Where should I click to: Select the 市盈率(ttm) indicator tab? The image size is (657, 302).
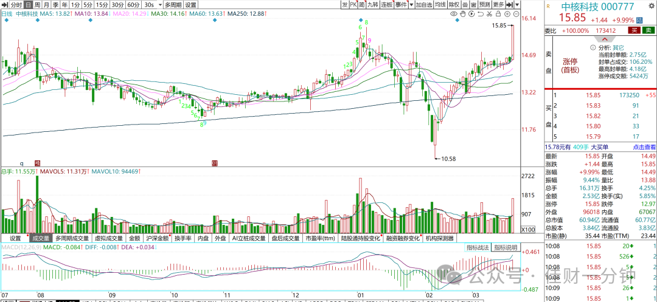321,238
